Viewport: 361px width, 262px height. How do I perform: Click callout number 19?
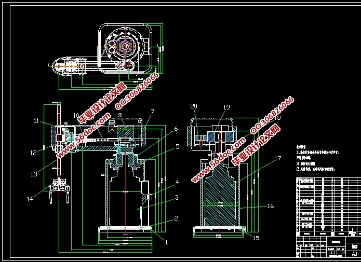click(226, 107)
